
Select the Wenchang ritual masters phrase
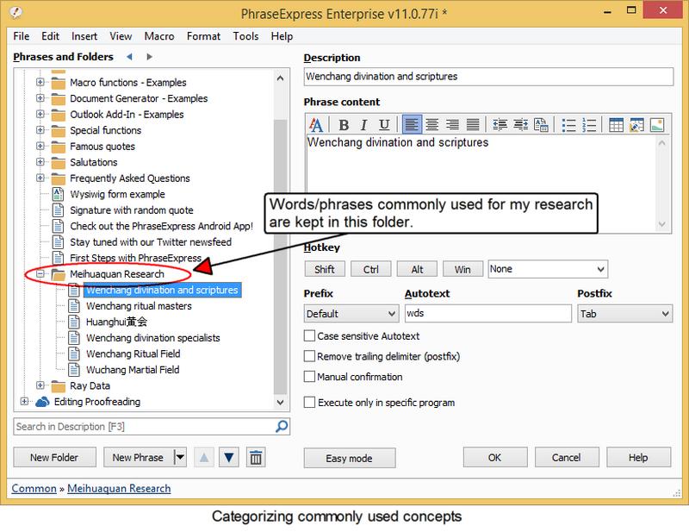(139, 306)
